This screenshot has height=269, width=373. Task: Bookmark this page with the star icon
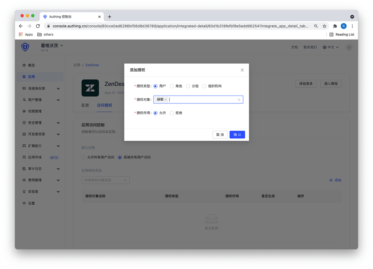click(324, 26)
